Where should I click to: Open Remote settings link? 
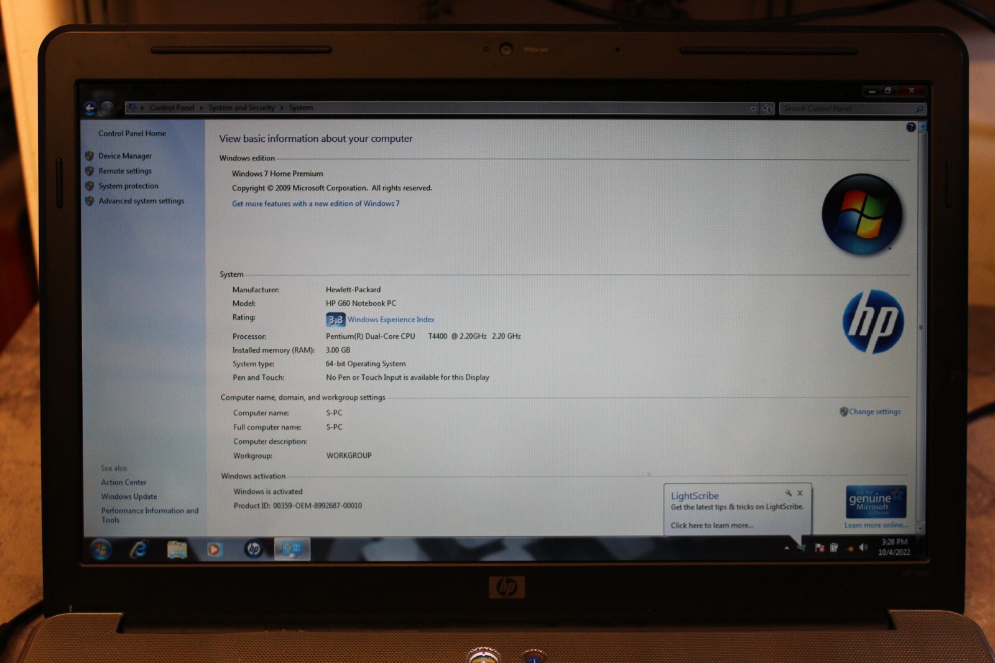coord(124,171)
